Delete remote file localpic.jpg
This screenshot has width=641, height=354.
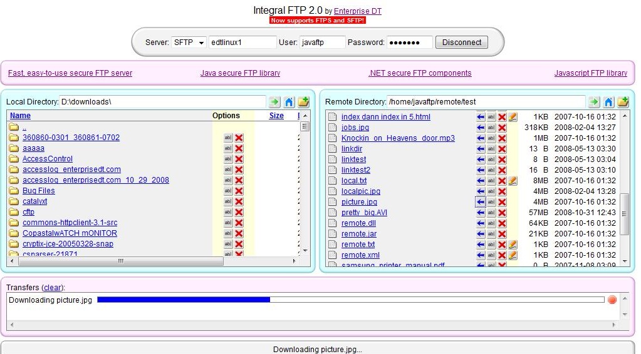[502, 191]
